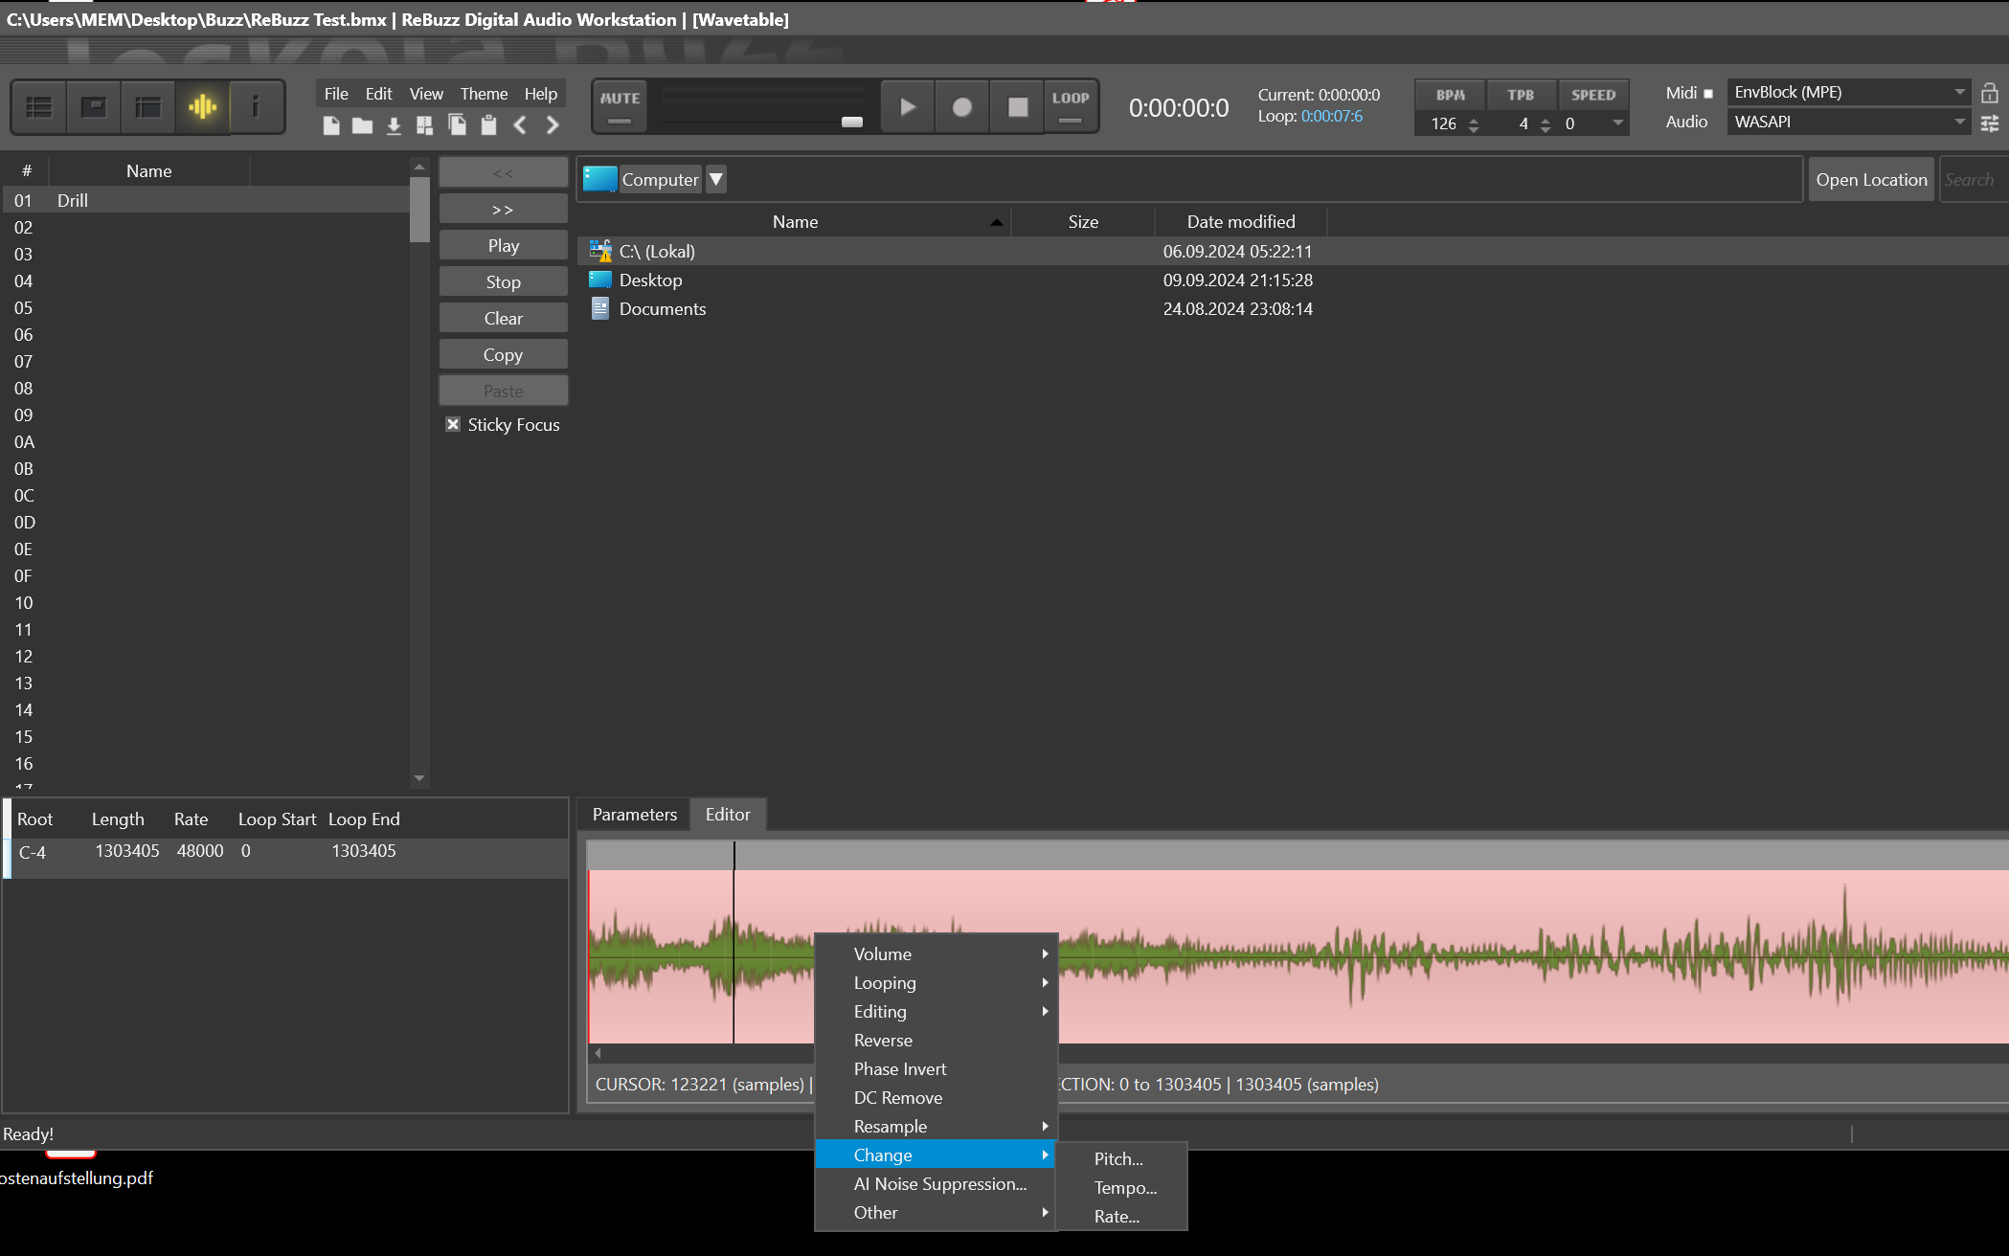Start playback with the Play transport button
Image resolution: width=2009 pixels, height=1256 pixels.
tap(908, 107)
